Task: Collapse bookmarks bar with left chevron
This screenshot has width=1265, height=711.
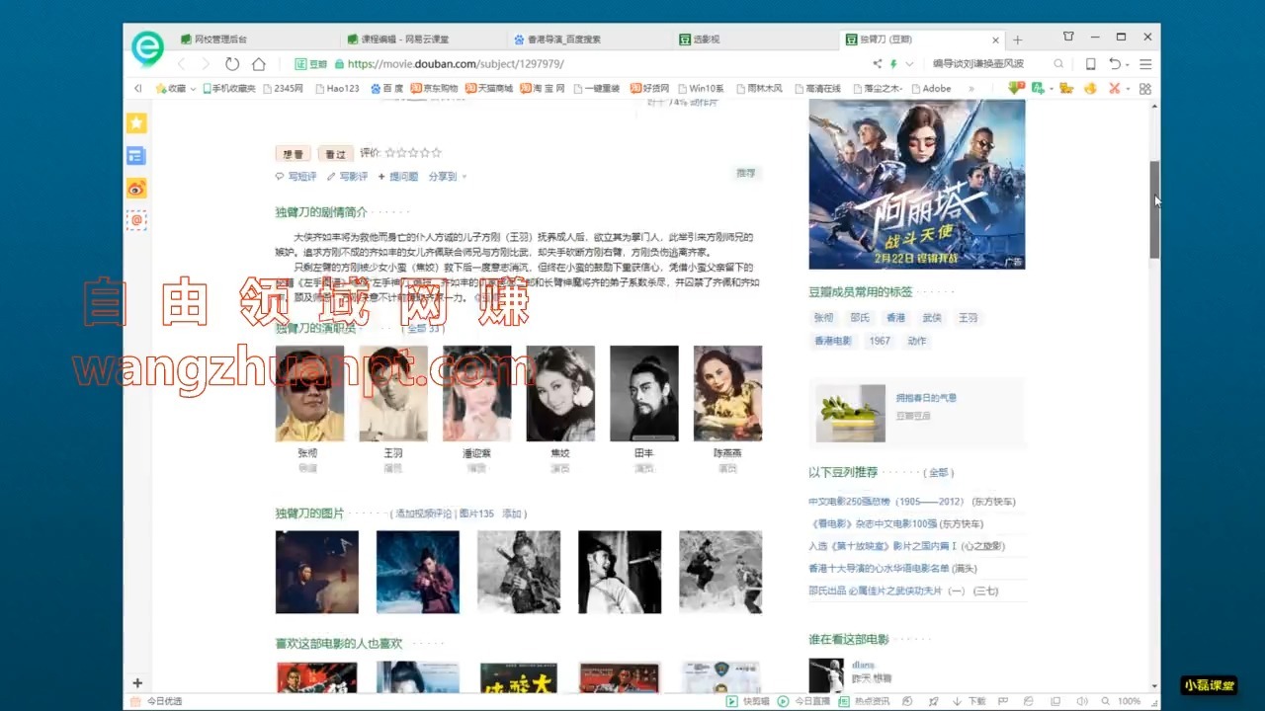Action: click(137, 88)
